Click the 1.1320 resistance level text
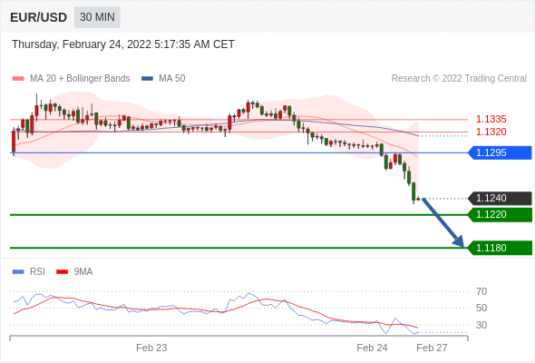The width and height of the screenshot is (535, 363). pos(491,132)
